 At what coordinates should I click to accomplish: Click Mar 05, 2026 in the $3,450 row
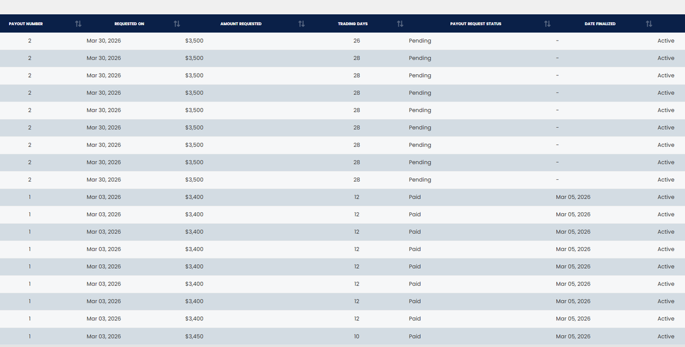click(x=573, y=336)
